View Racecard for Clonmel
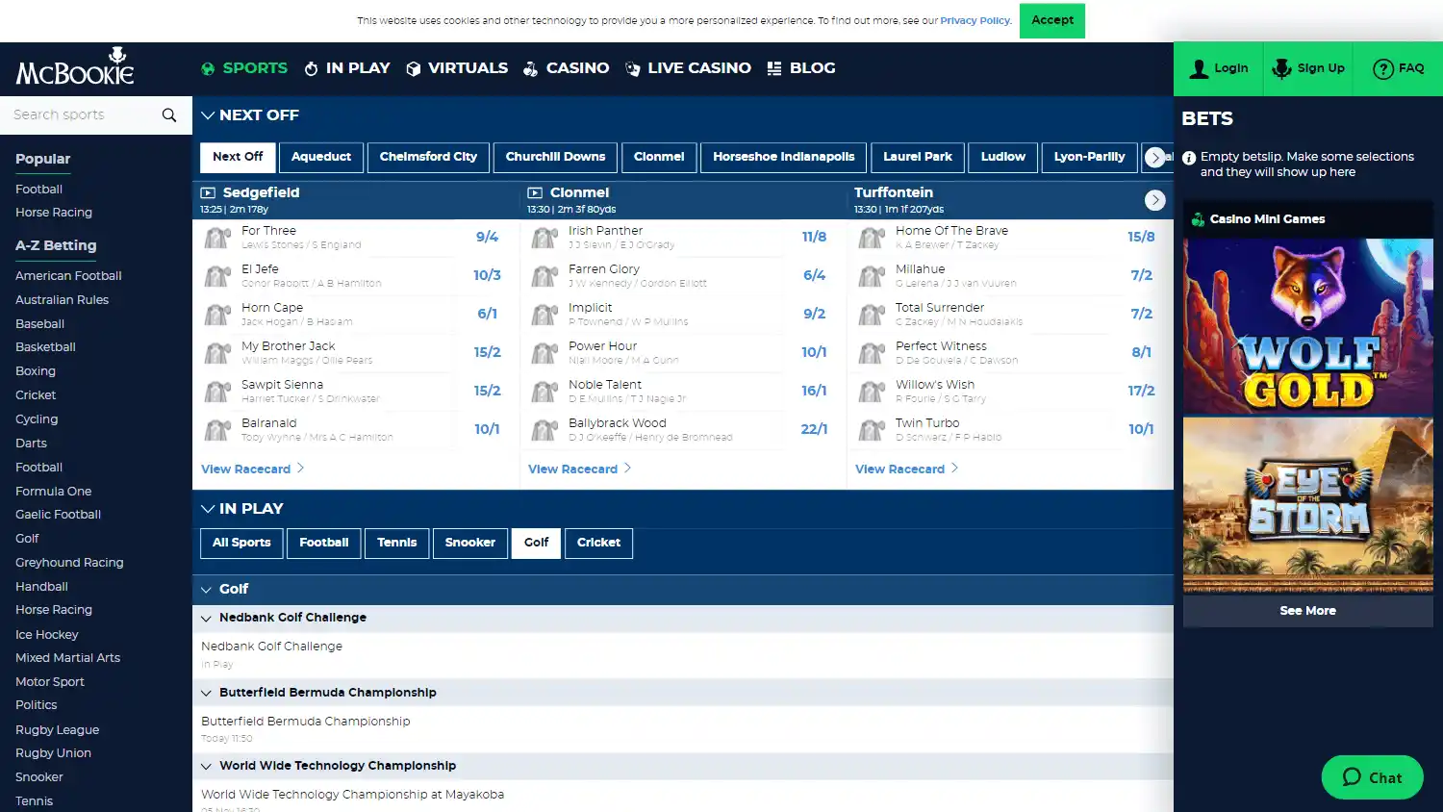 (580, 469)
